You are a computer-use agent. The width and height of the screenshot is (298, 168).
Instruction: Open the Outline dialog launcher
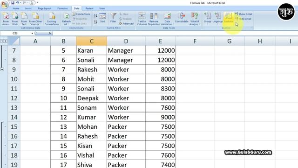pyautogui.click(x=252, y=28)
